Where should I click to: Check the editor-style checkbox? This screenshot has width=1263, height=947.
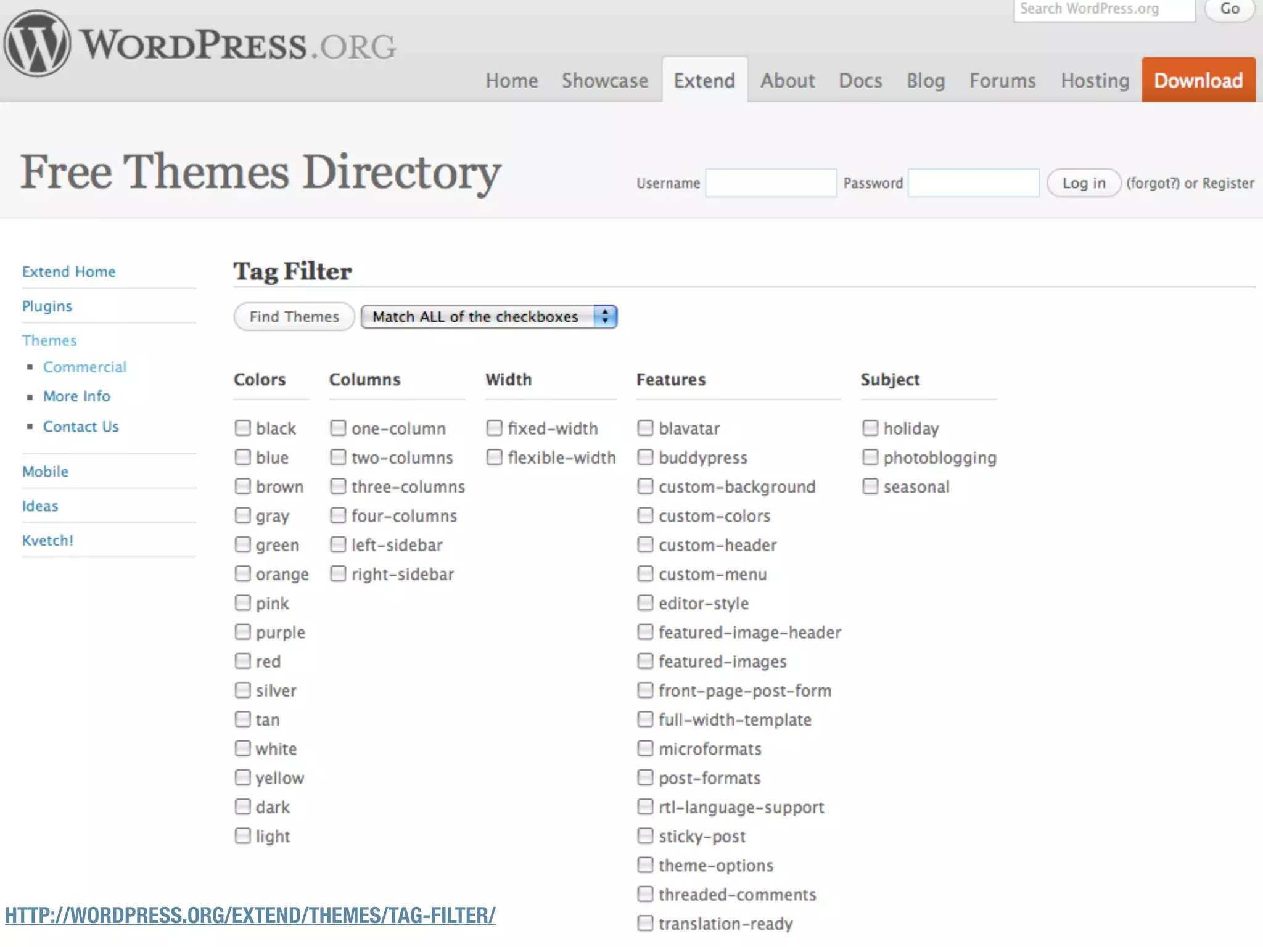coord(645,602)
